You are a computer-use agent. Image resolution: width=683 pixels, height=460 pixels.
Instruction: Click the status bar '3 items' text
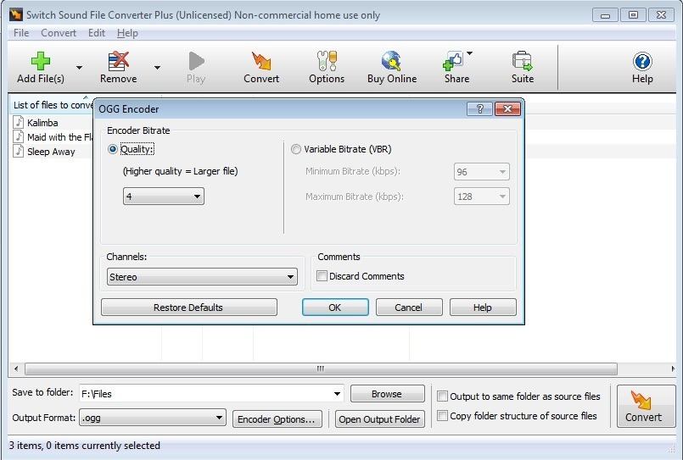(x=85, y=446)
